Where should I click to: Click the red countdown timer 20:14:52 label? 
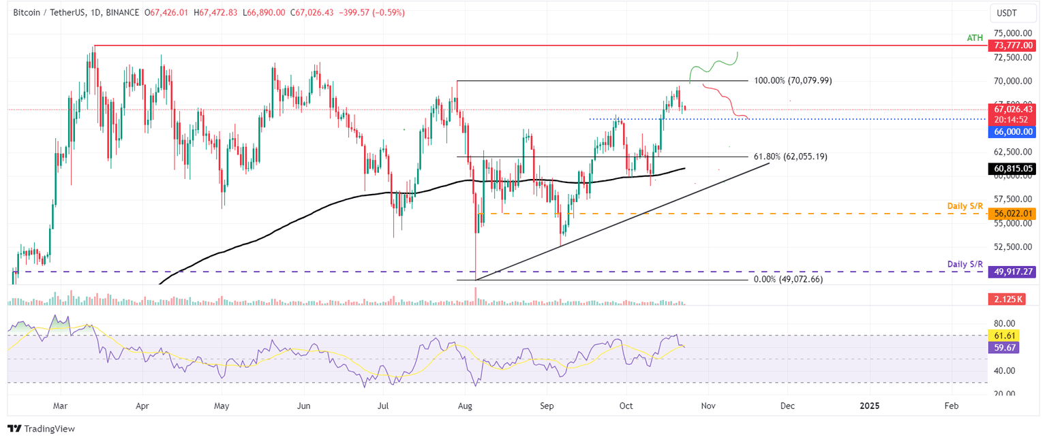[1012, 120]
